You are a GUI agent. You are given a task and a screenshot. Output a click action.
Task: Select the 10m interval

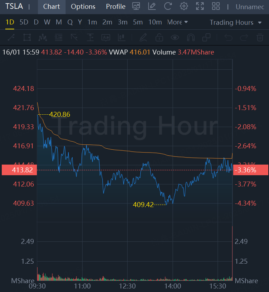(155, 22)
